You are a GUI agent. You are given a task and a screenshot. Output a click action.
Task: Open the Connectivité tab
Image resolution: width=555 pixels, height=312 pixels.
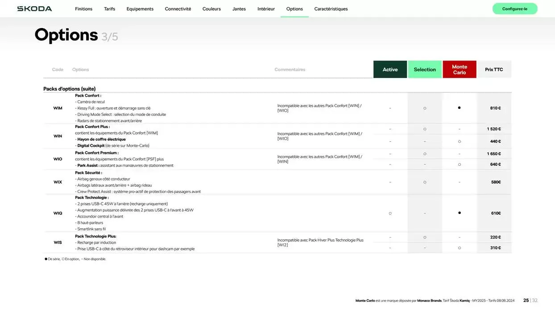(178, 9)
